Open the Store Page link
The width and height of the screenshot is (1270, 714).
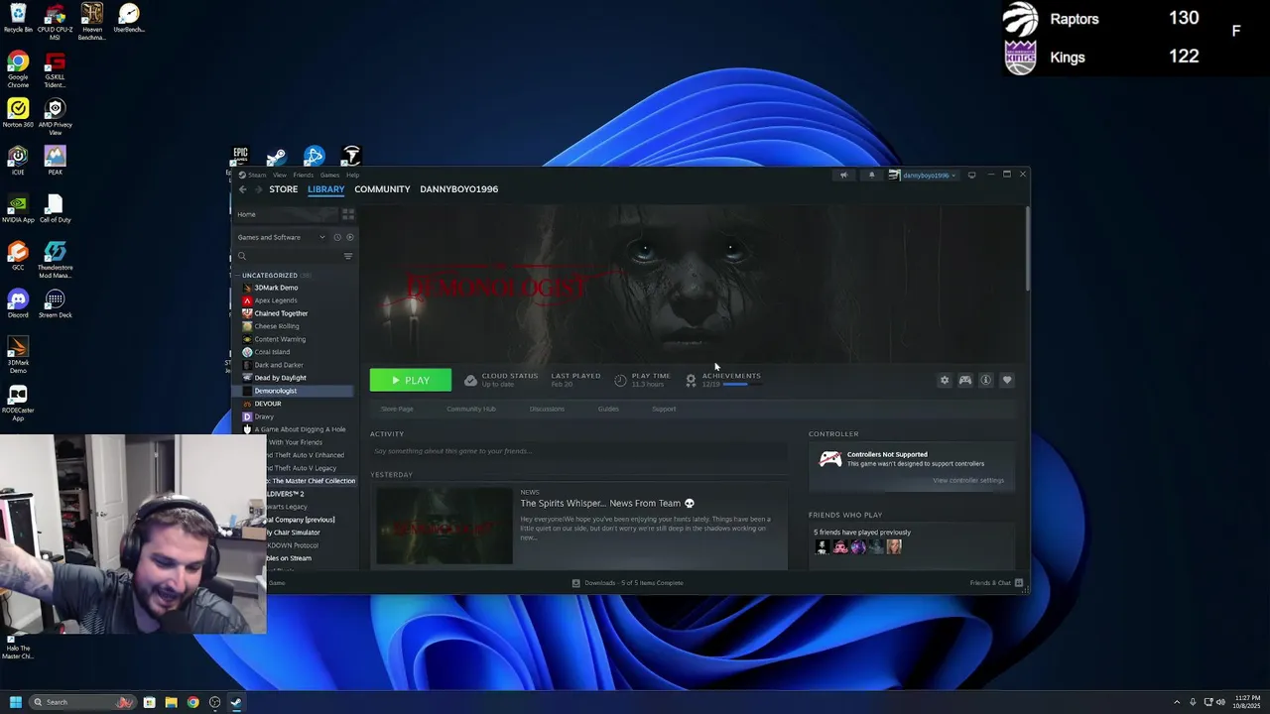coord(397,409)
